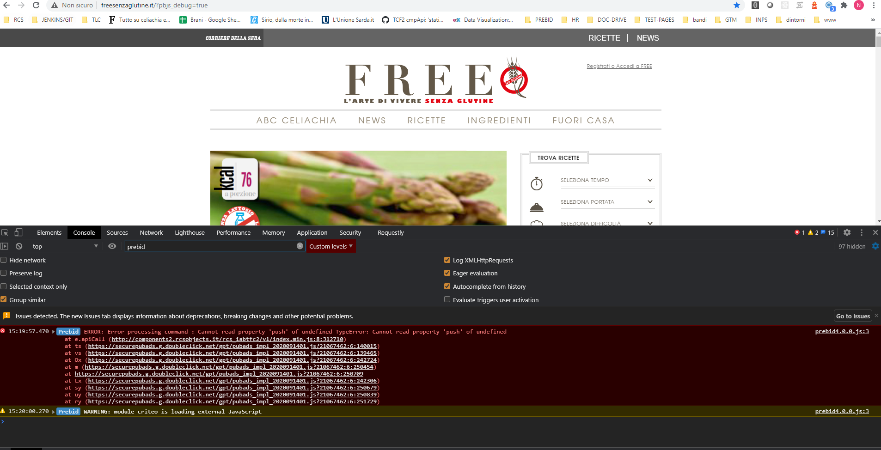Image resolution: width=881 pixels, height=450 pixels.
Task: Open the RICETTE menu on the site
Action: tap(426, 120)
